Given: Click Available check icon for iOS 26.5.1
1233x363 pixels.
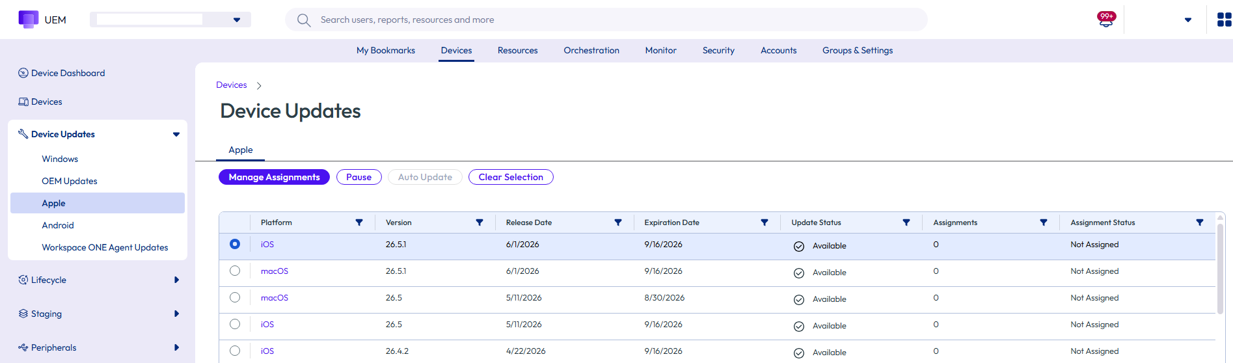Looking at the screenshot, I should click(799, 247).
